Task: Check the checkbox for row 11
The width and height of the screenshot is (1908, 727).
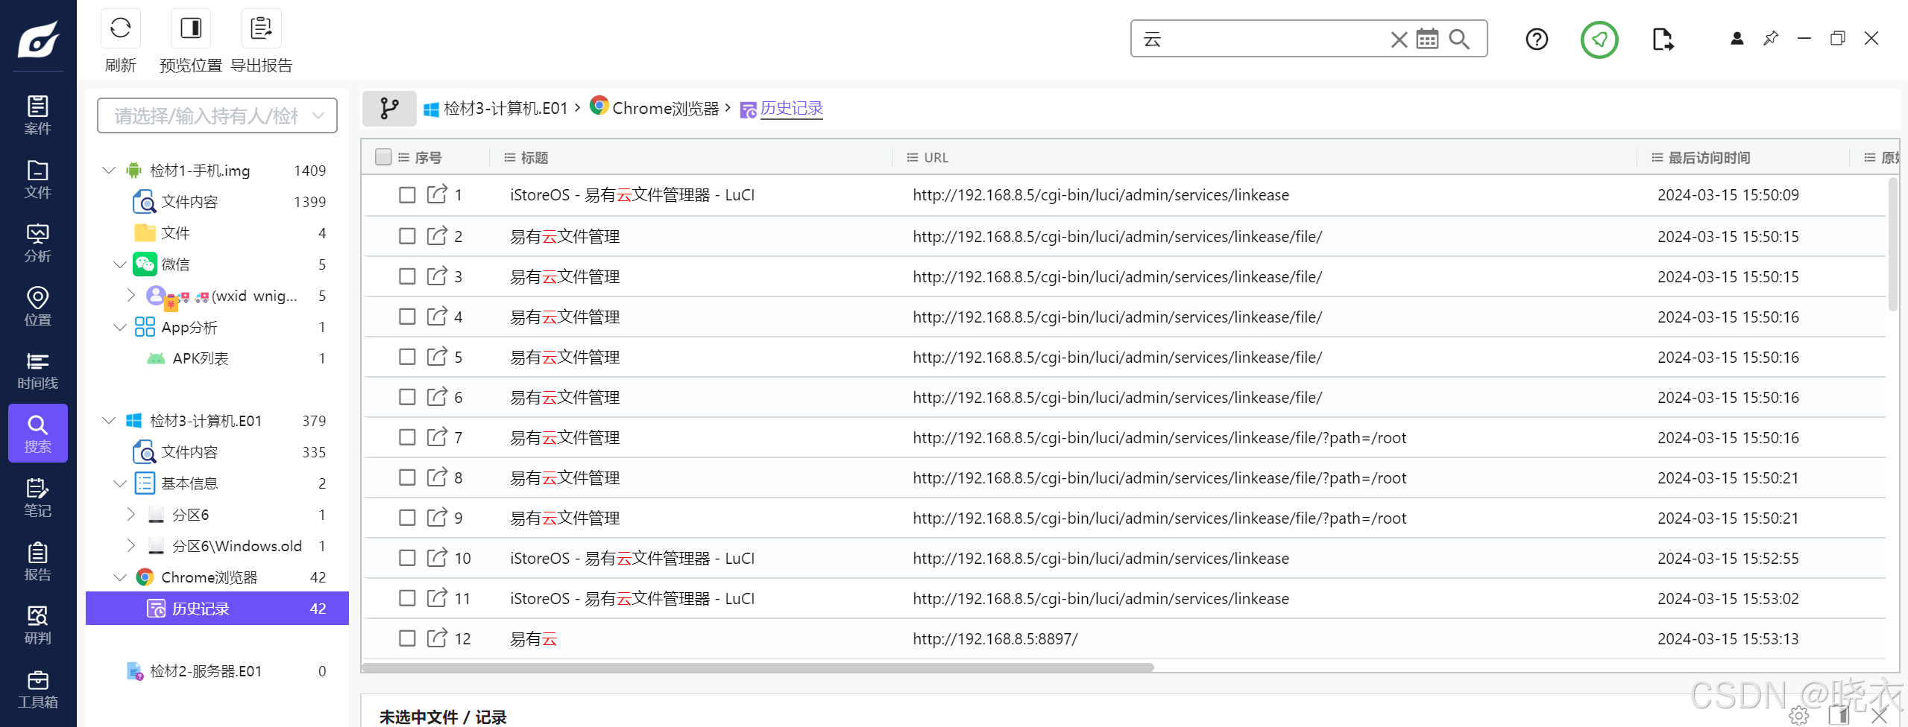Action: tap(407, 598)
